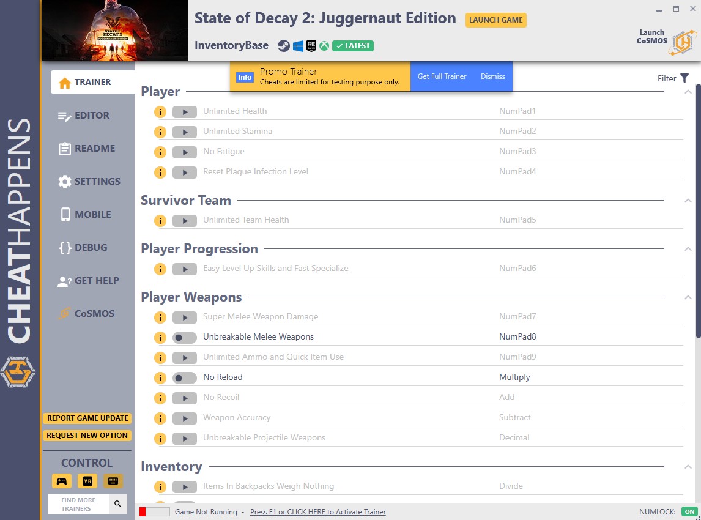Click REPORT GAME UPDATE button

tap(87, 418)
